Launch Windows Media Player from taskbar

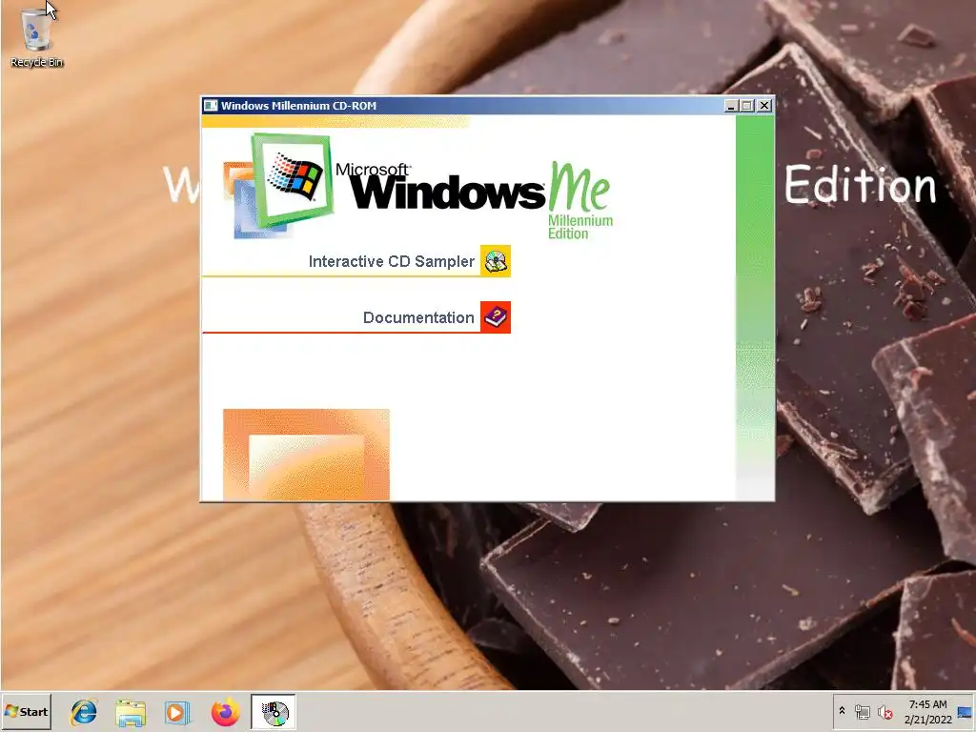177,712
